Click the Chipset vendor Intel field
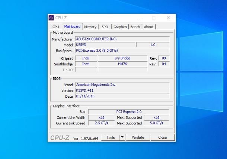Screen dimensions: 227x159 (x=86, y=58)
